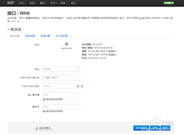Click the PAP/CHAP 密码 input field
The height and width of the screenshot is (135, 184).
(x=61, y=86)
